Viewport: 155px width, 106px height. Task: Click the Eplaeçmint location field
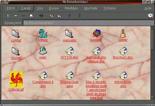pos(89,23)
